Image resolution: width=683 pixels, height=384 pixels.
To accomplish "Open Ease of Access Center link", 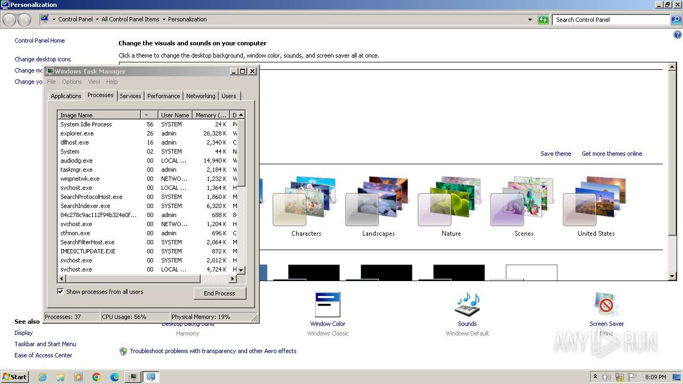I will [x=43, y=355].
